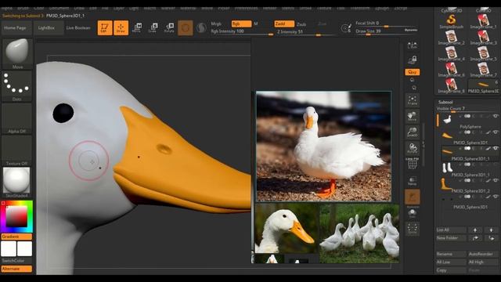Toggle eye icon on selected PM3D_Sphere3D1_1 row

pos(496,148)
